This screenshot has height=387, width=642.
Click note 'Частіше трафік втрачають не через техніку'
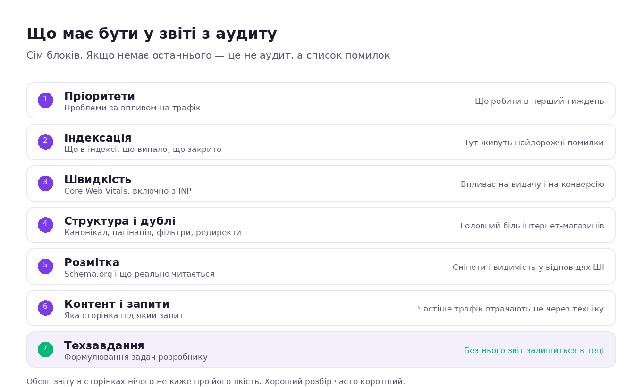511,309
